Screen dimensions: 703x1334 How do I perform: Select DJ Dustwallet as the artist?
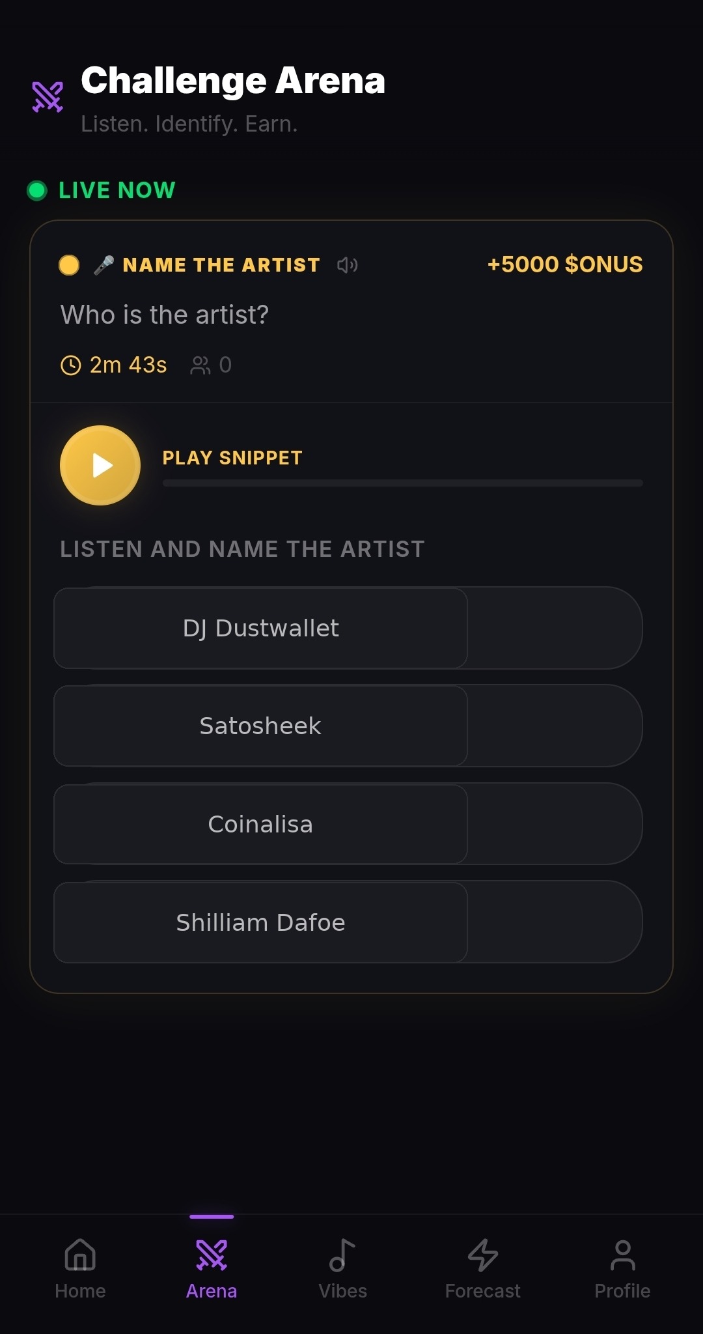click(x=260, y=628)
